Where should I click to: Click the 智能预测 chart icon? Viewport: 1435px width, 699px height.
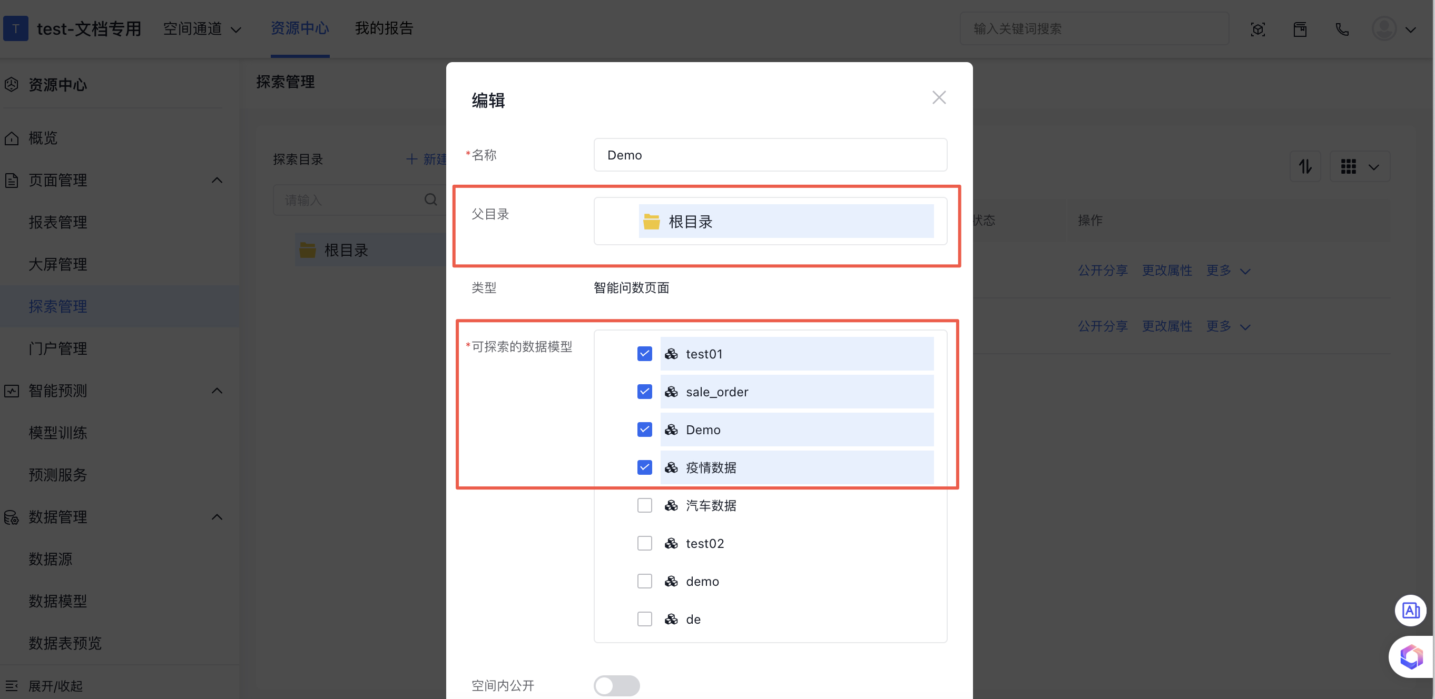[12, 391]
